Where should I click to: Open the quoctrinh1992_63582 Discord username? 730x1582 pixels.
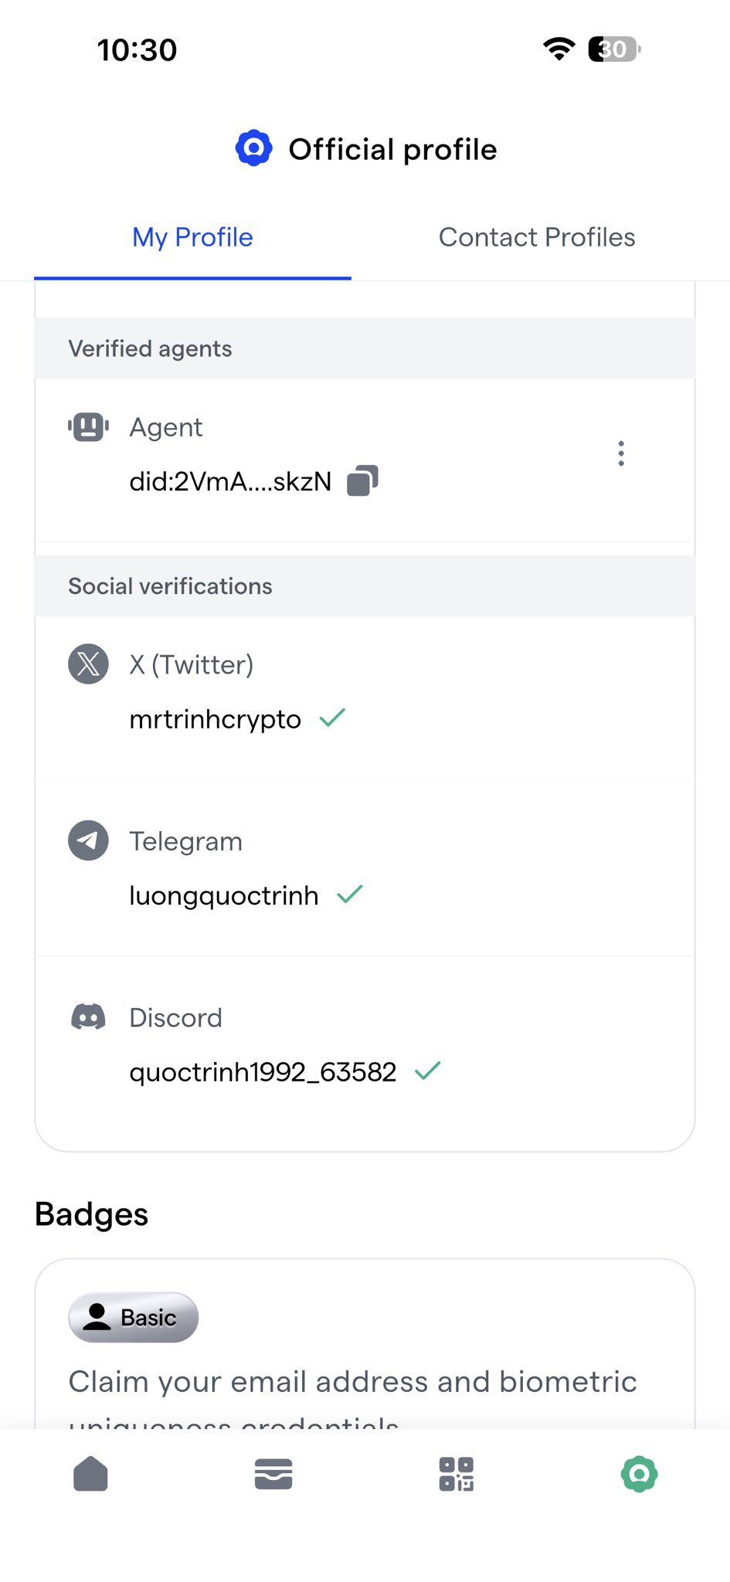point(263,1071)
